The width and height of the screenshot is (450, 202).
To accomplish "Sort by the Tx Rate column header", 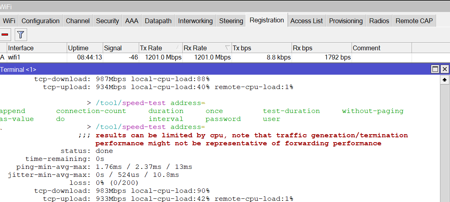I will (x=161, y=48).
